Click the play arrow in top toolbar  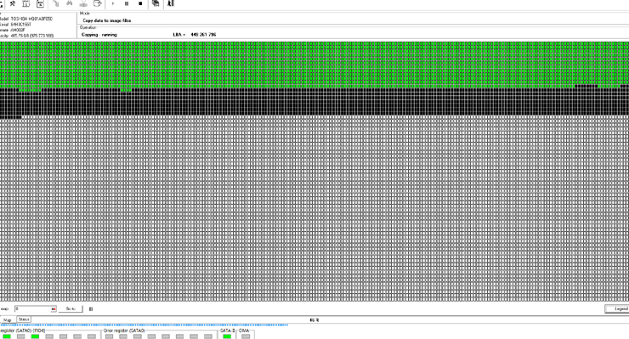113,3
